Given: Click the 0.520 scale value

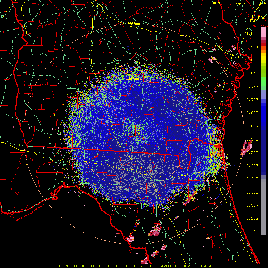Looking at the screenshot, I should pos(252,153).
